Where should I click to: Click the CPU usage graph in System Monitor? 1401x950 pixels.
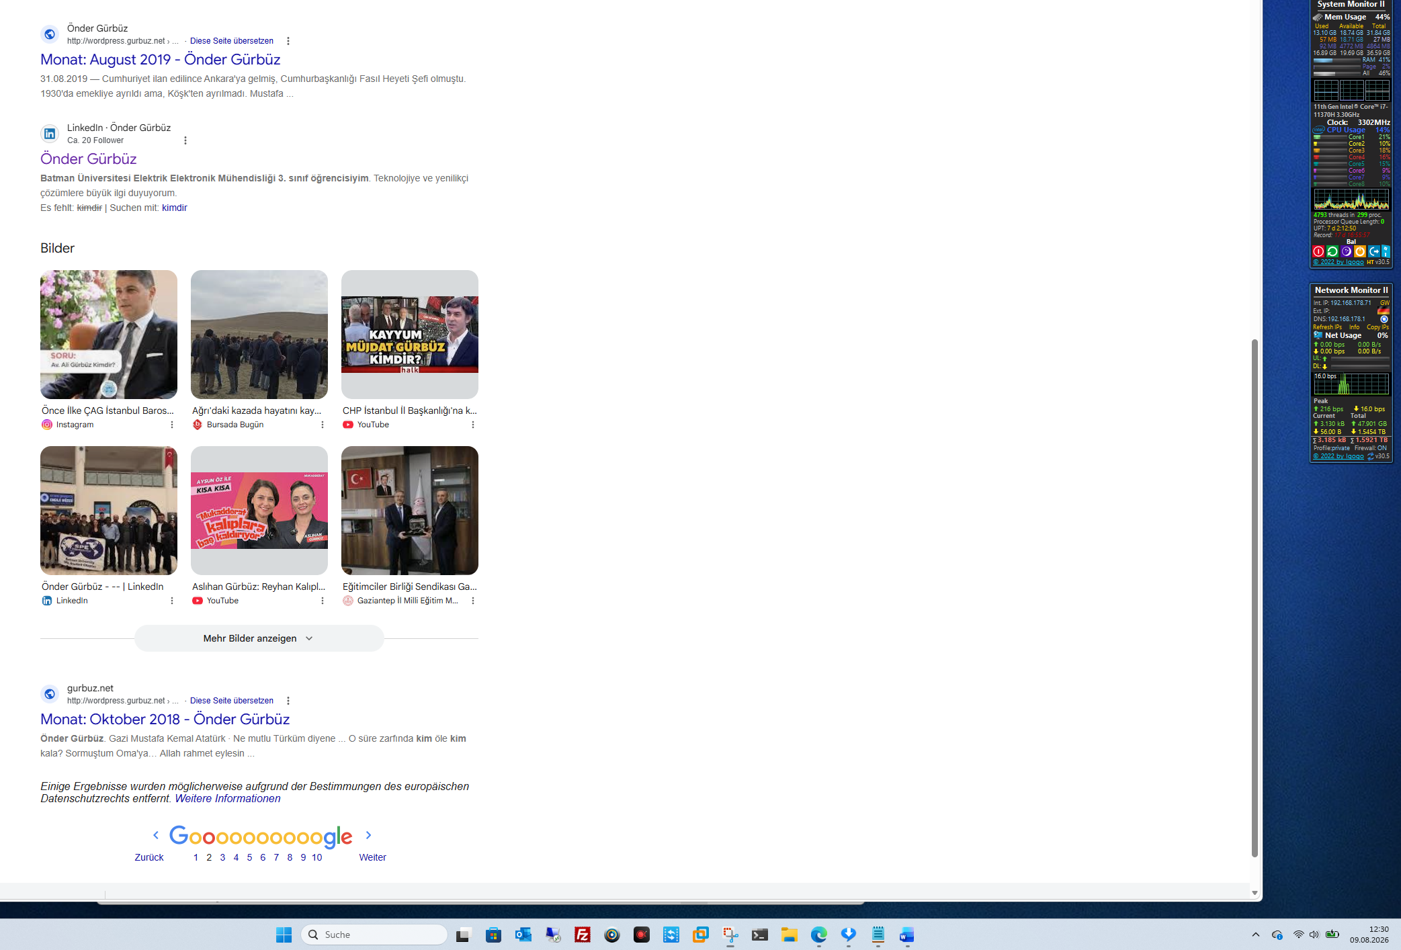(1351, 199)
